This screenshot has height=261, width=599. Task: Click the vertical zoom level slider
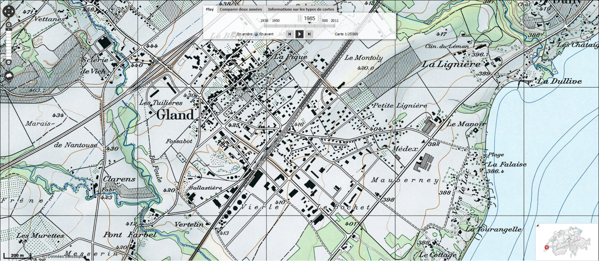[x=8, y=43]
